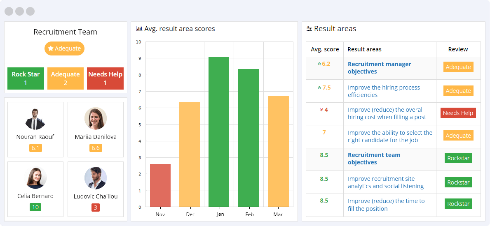Filter by the green Rock Star tile
This screenshot has width=490, height=226.
26,78
